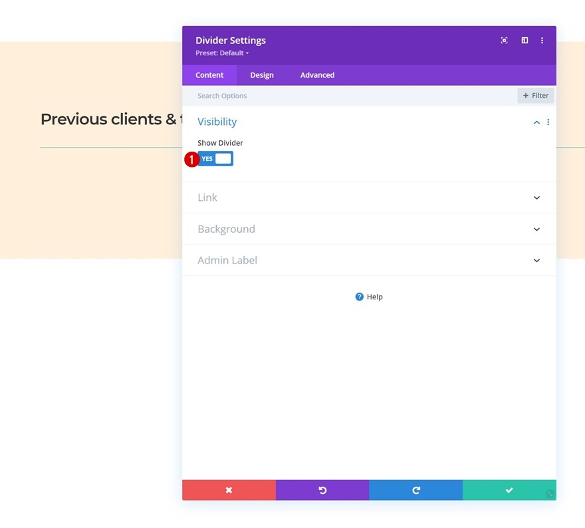Save changes with the green checkmark
Viewport: 585px width, 528px height.
[509, 490]
